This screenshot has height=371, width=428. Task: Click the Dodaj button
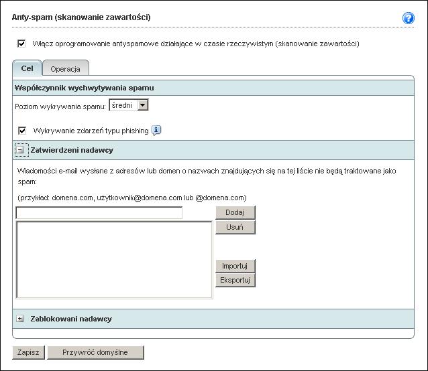tap(235, 212)
